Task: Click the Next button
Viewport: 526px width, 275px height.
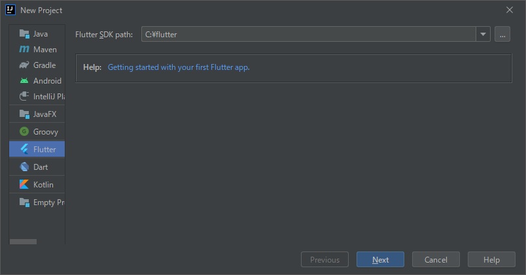Action: click(380, 259)
